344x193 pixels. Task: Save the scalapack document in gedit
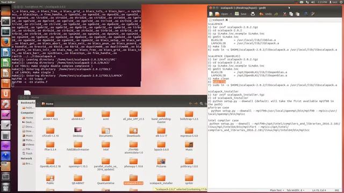[x=241, y=14]
